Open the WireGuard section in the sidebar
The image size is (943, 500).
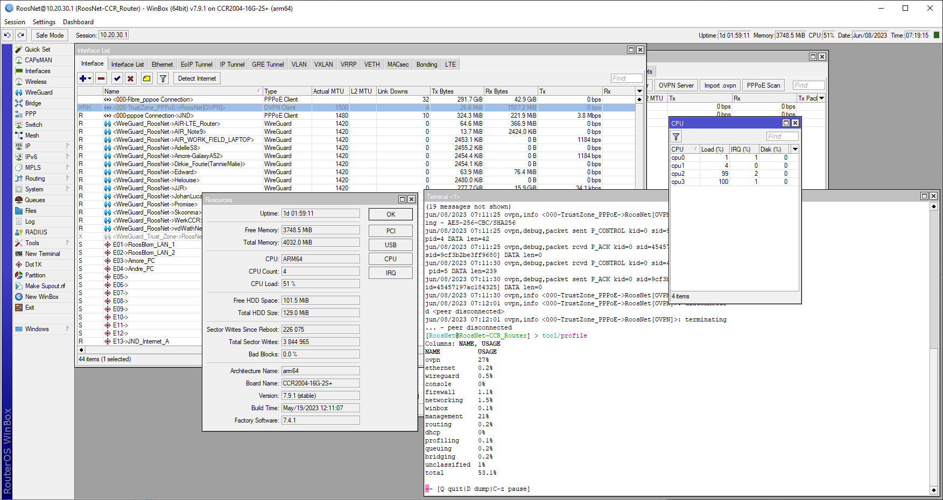[38, 92]
